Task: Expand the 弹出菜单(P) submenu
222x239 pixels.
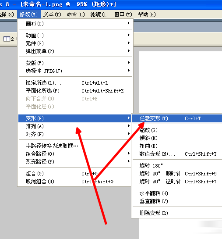Action: coord(75,51)
